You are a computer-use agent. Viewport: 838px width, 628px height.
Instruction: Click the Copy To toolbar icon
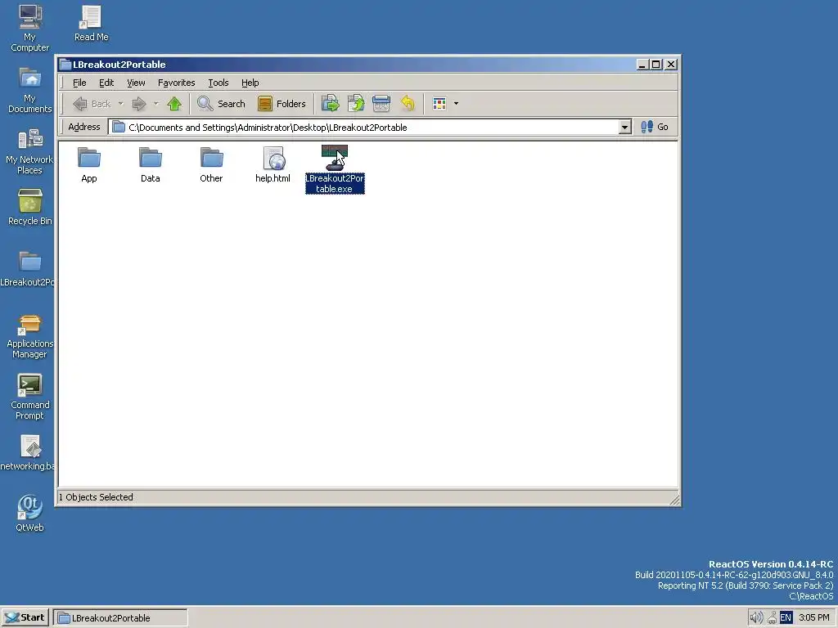click(356, 104)
